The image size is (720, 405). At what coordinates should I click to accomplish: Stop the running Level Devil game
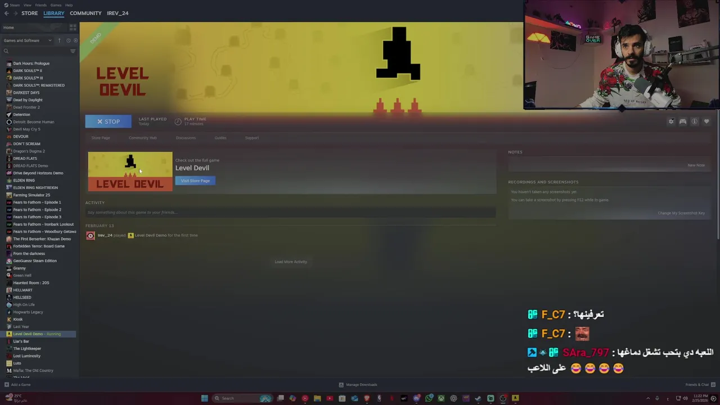[108, 121]
